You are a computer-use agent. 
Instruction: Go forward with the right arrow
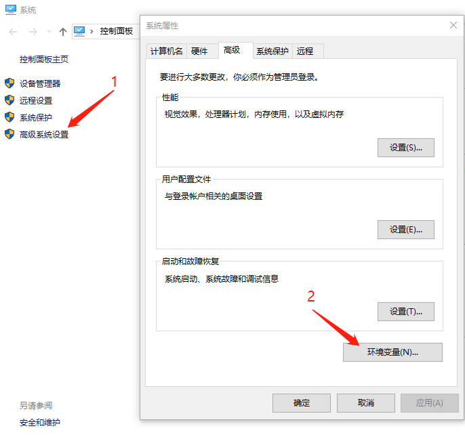click(33, 31)
